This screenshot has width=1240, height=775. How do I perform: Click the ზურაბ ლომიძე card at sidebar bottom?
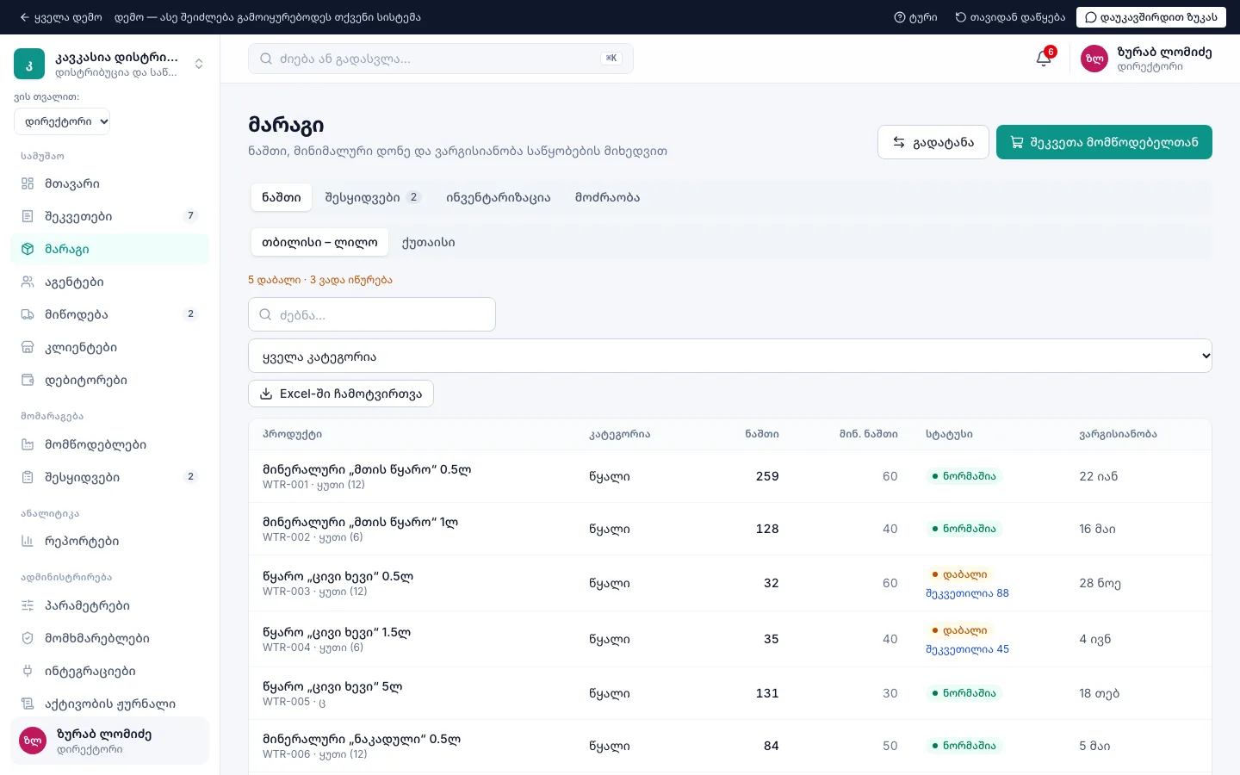point(109,741)
